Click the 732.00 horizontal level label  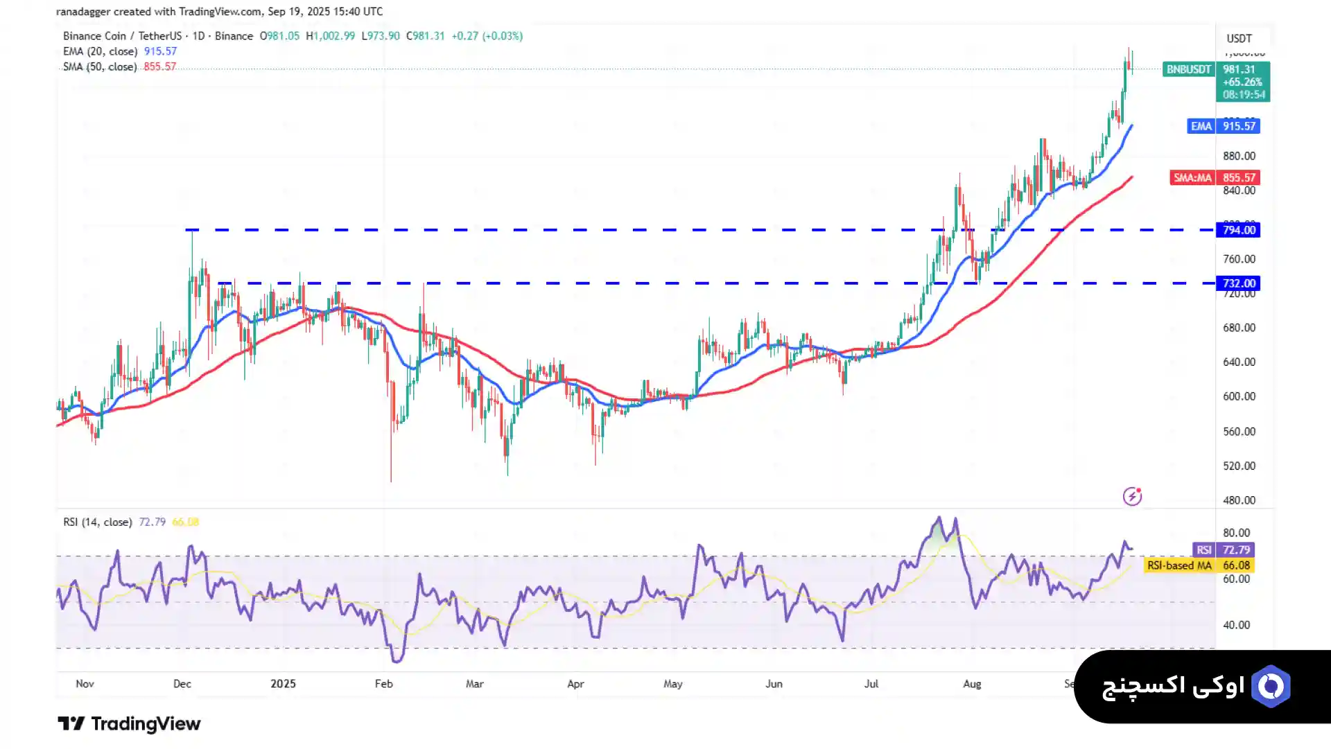[x=1238, y=283]
